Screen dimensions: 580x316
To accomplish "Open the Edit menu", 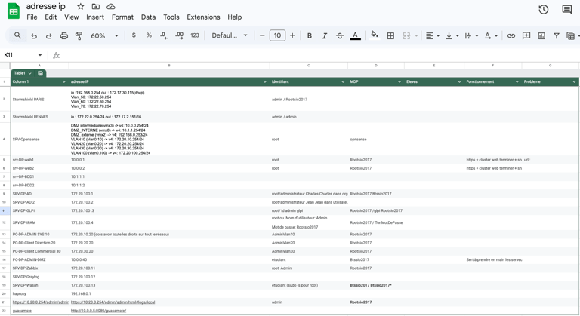I will pos(51,17).
